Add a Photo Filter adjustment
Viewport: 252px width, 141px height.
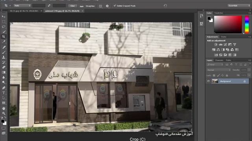coord(228,50)
